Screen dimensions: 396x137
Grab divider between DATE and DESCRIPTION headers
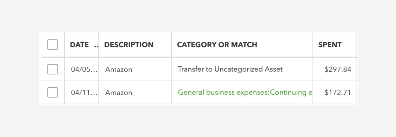[x=99, y=45]
